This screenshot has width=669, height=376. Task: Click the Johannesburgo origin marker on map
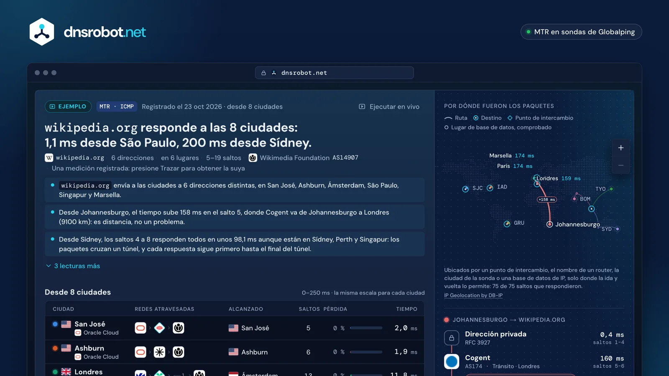point(550,224)
